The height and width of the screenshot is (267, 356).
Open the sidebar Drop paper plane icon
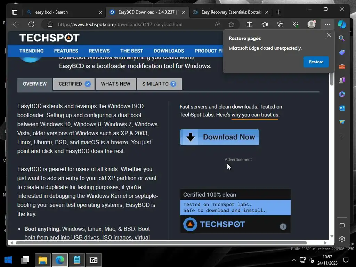[342, 122]
